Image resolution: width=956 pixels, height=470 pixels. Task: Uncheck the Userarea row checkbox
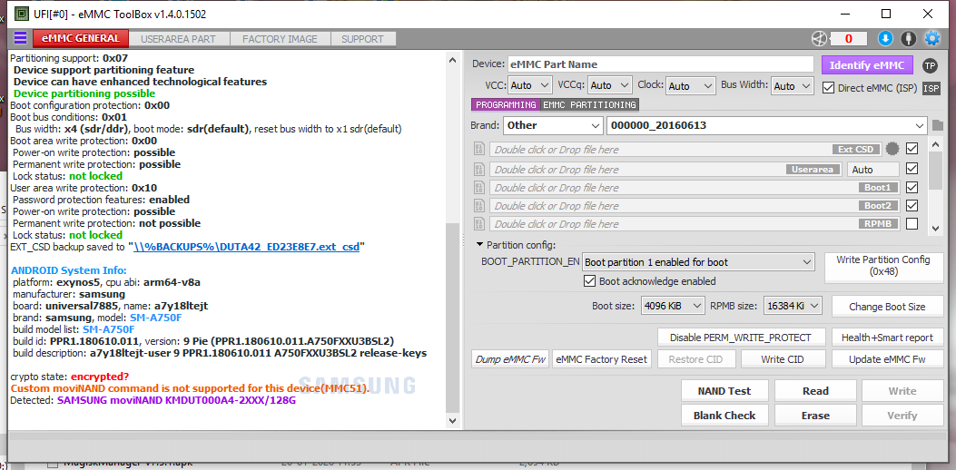(912, 168)
